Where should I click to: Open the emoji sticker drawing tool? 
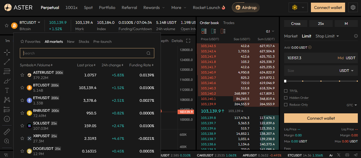7,119
